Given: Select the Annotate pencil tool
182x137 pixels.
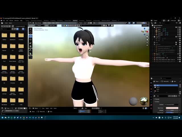Looking at the screenshot, I should [30, 50].
